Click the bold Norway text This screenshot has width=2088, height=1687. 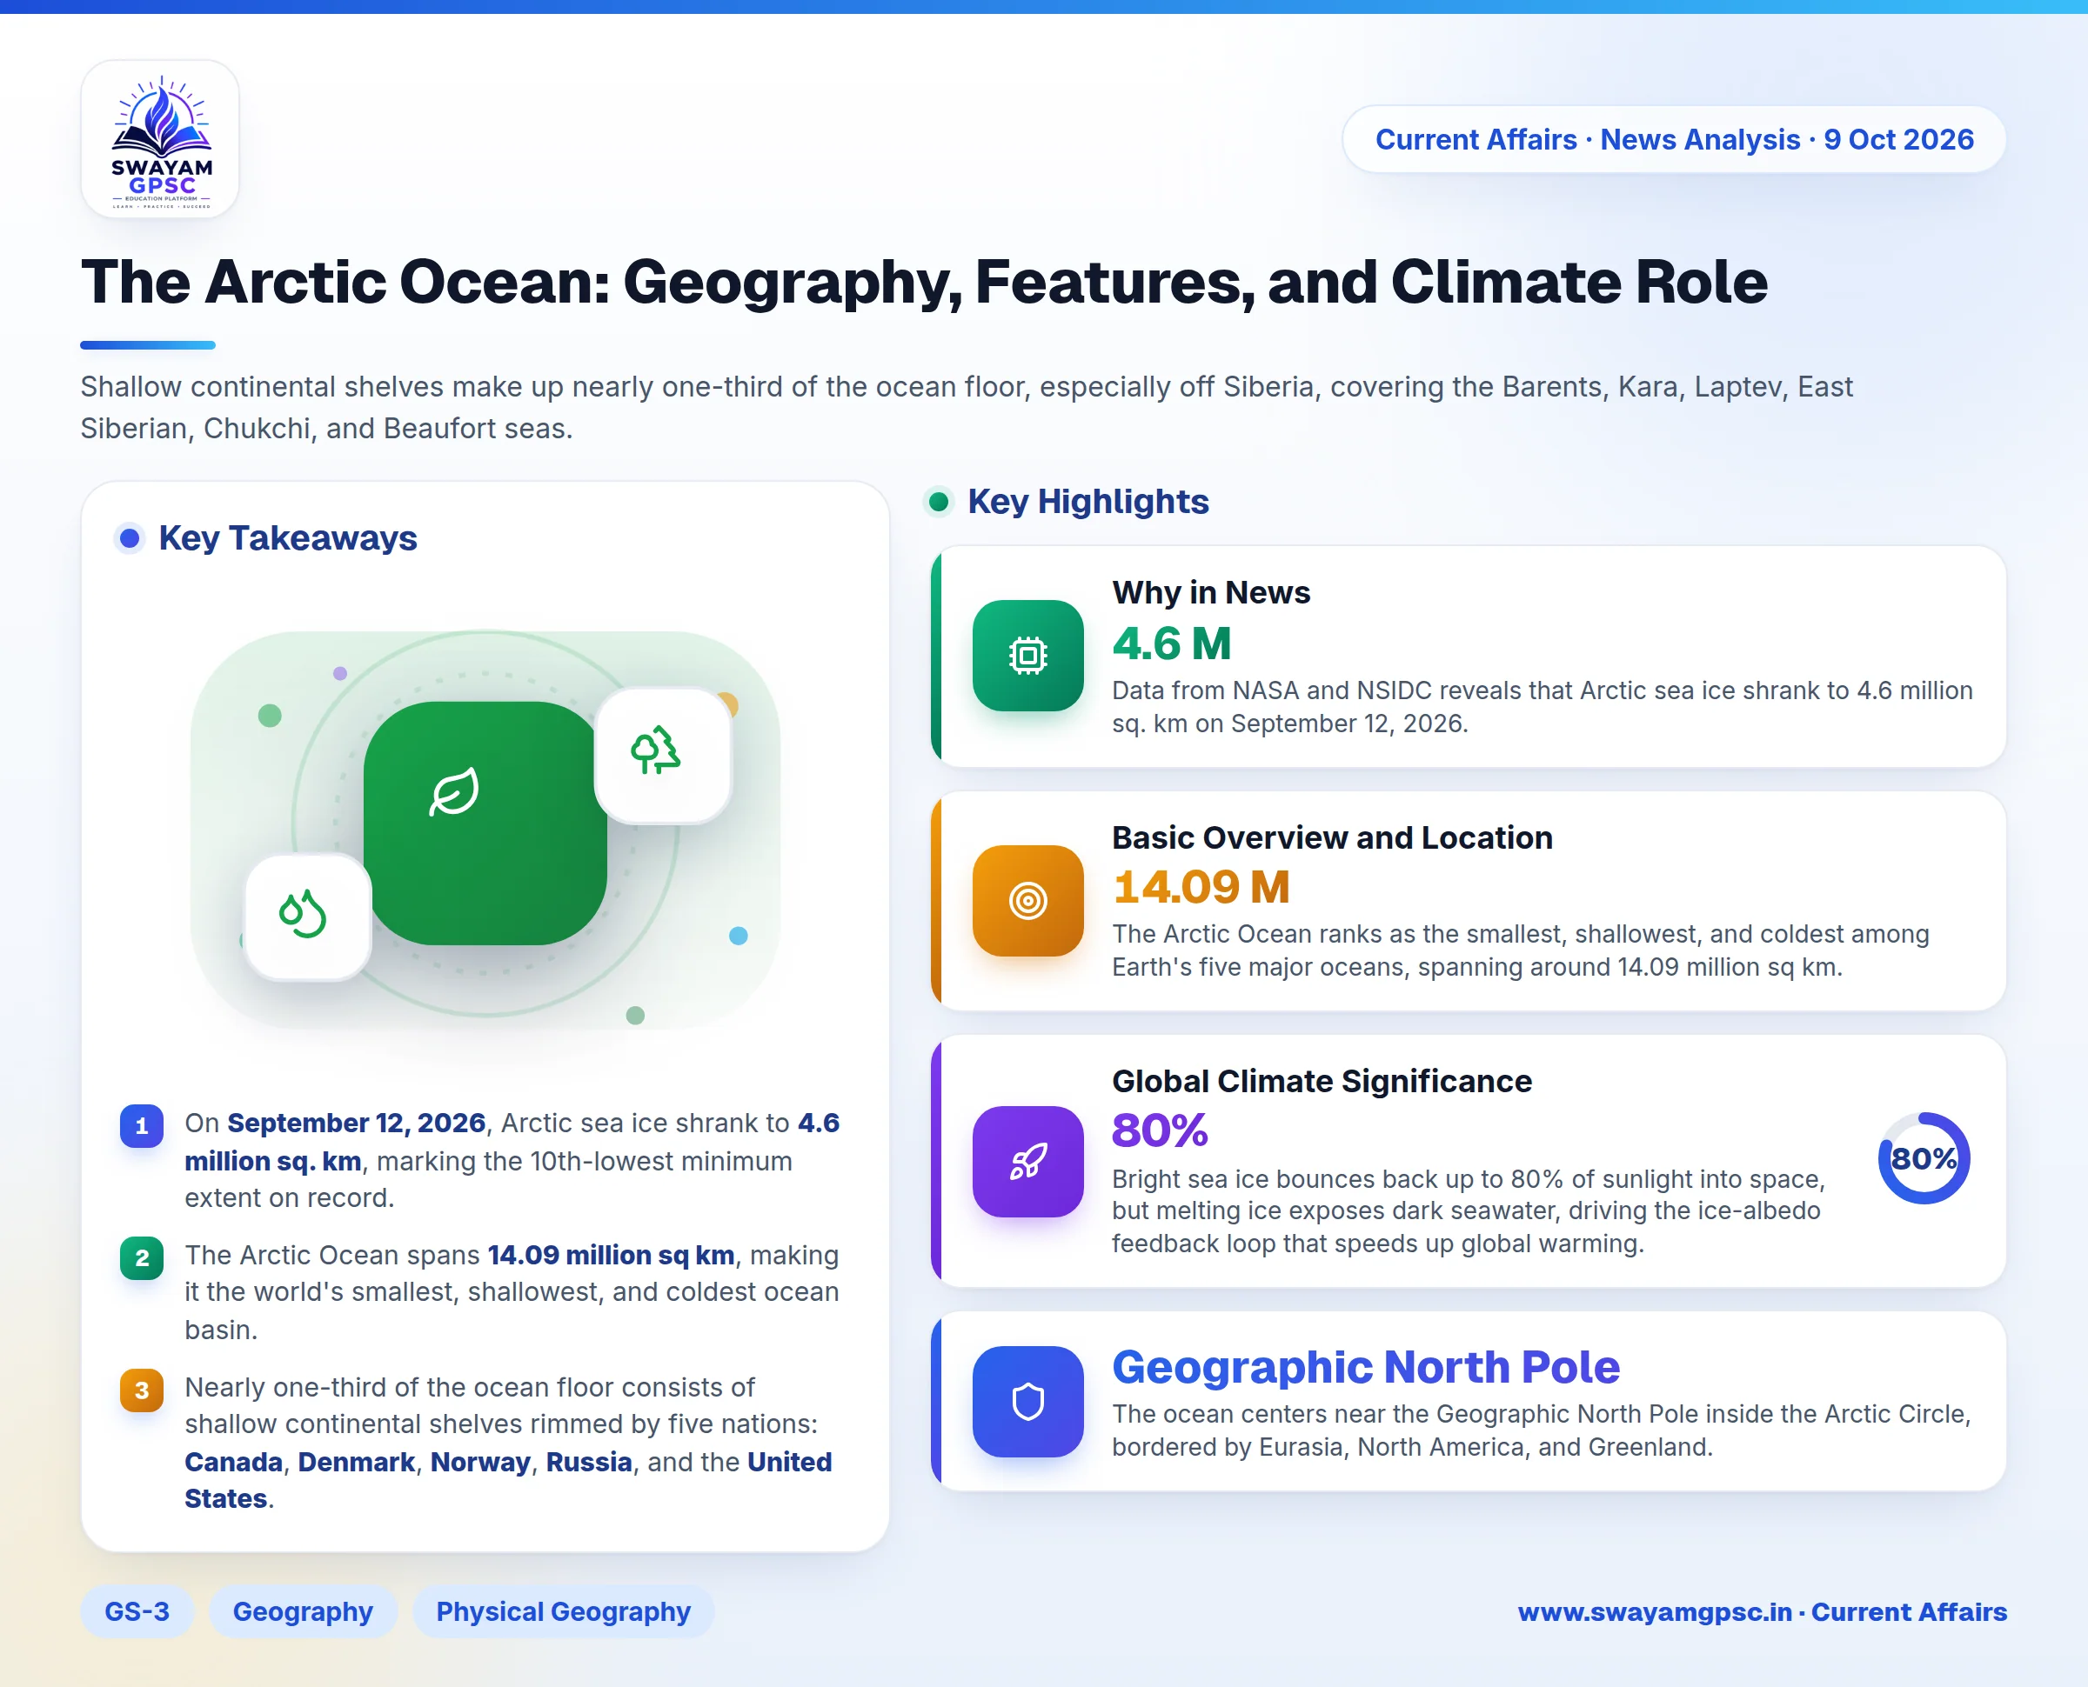pos(480,1462)
